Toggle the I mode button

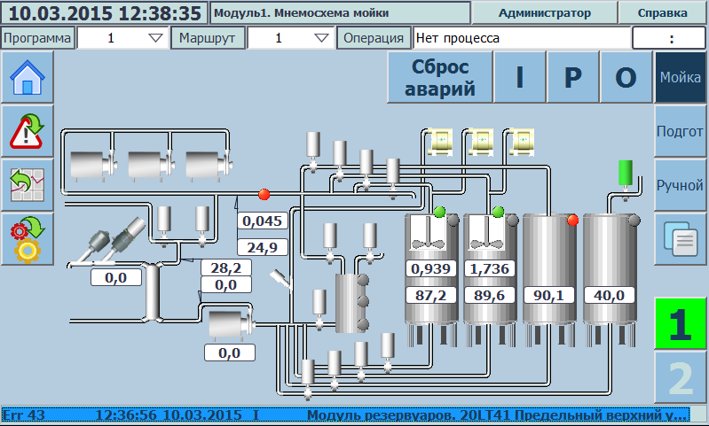coord(520,78)
